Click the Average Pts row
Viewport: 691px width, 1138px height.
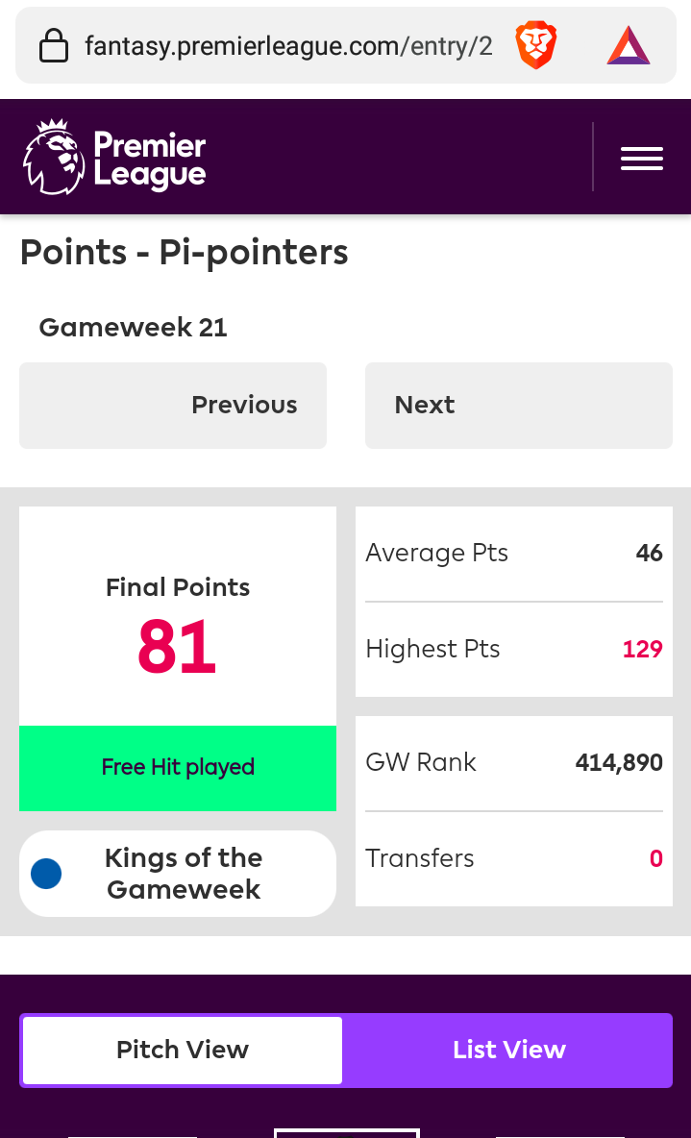coord(514,553)
